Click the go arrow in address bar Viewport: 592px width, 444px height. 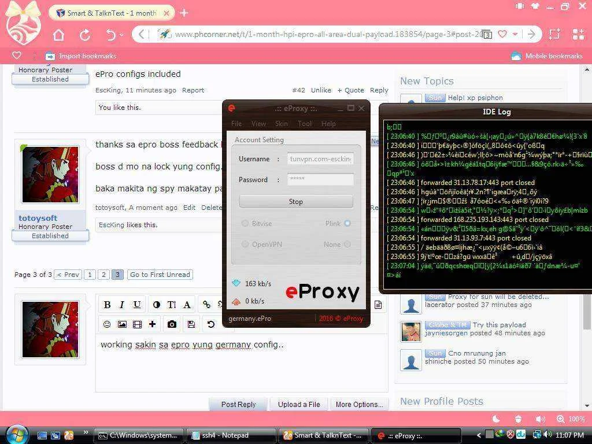[x=532, y=34]
